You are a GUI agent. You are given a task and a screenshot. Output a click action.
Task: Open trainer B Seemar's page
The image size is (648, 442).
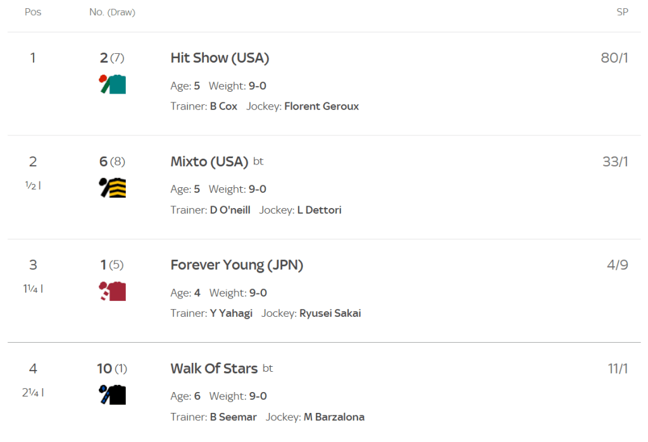[233, 417]
